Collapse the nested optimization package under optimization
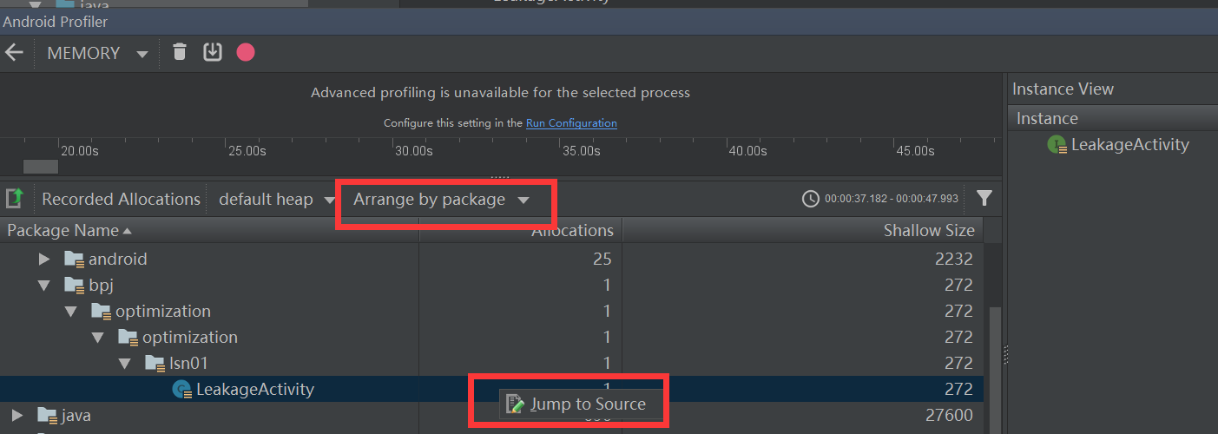Image resolution: width=1218 pixels, height=434 pixels. (x=98, y=337)
